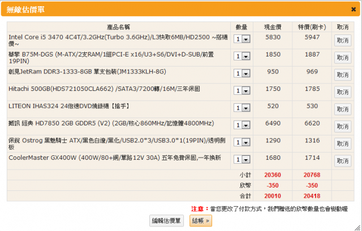Click card subtotal 20768
This screenshot has width=362, height=231.
(312, 175)
